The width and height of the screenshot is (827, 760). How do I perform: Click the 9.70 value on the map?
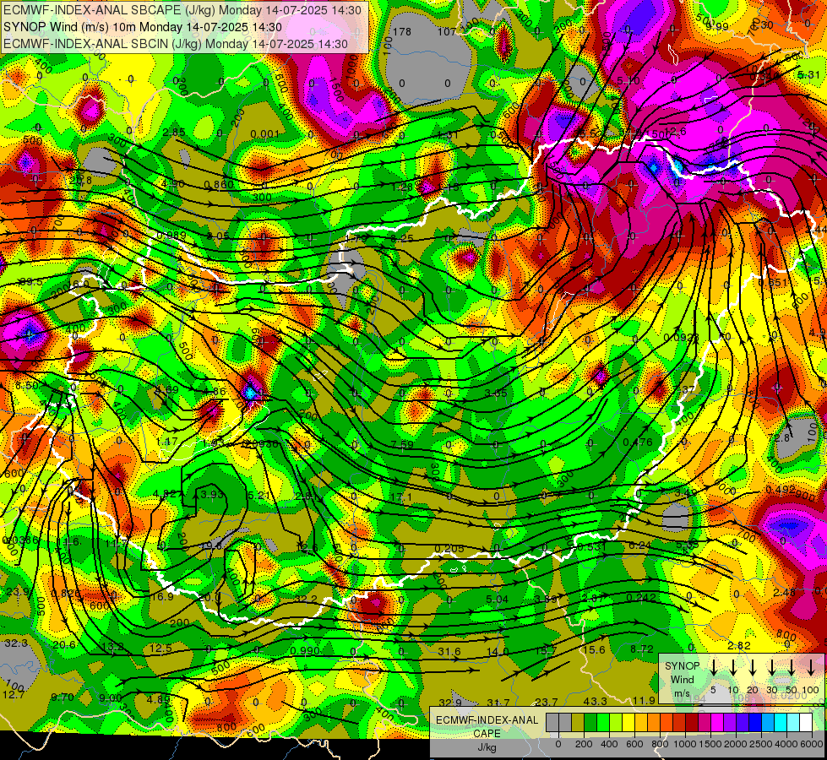coord(63,698)
